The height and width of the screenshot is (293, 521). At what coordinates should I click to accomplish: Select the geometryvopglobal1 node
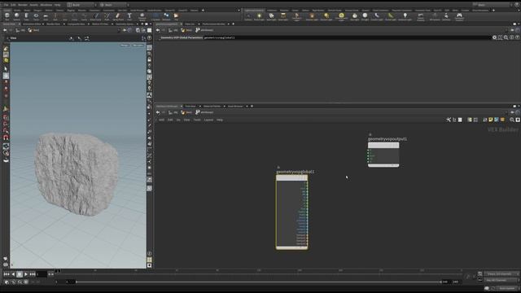pyautogui.click(x=291, y=212)
